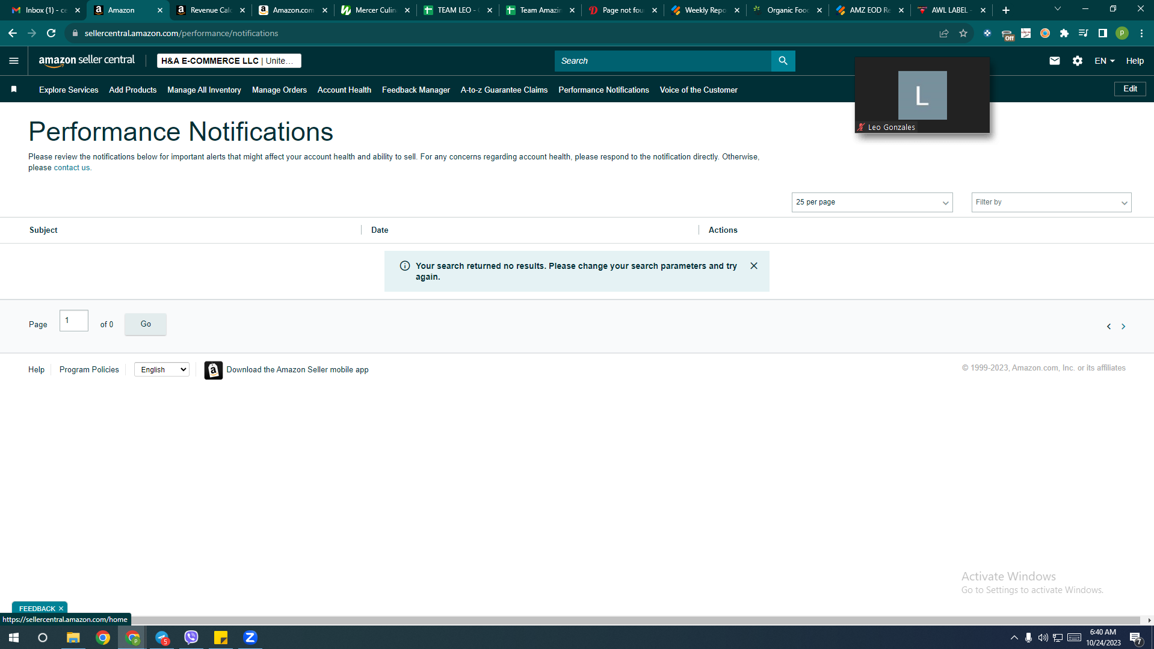
Task: Open the Telegram app in taskbar
Action: click(162, 638)
